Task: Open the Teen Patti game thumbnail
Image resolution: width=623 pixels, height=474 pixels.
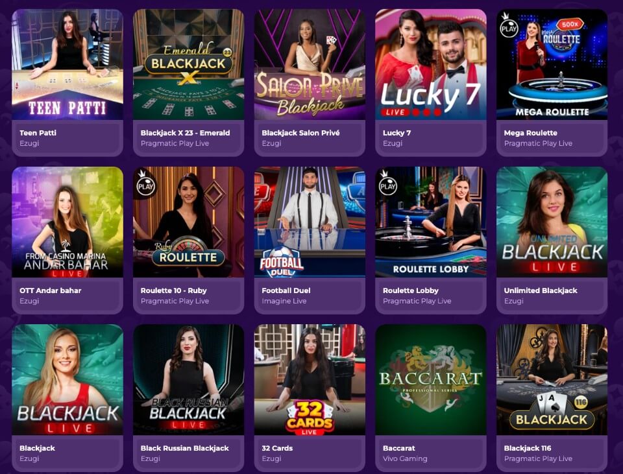Action: click(67, 64)
